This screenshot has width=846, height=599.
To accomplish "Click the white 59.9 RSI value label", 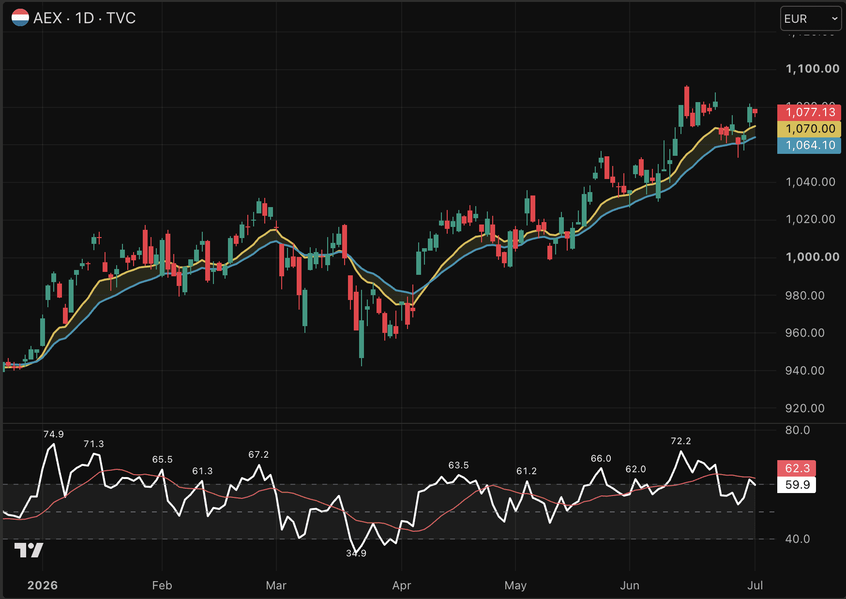I will pyautogui.click(x=797, y=485).
